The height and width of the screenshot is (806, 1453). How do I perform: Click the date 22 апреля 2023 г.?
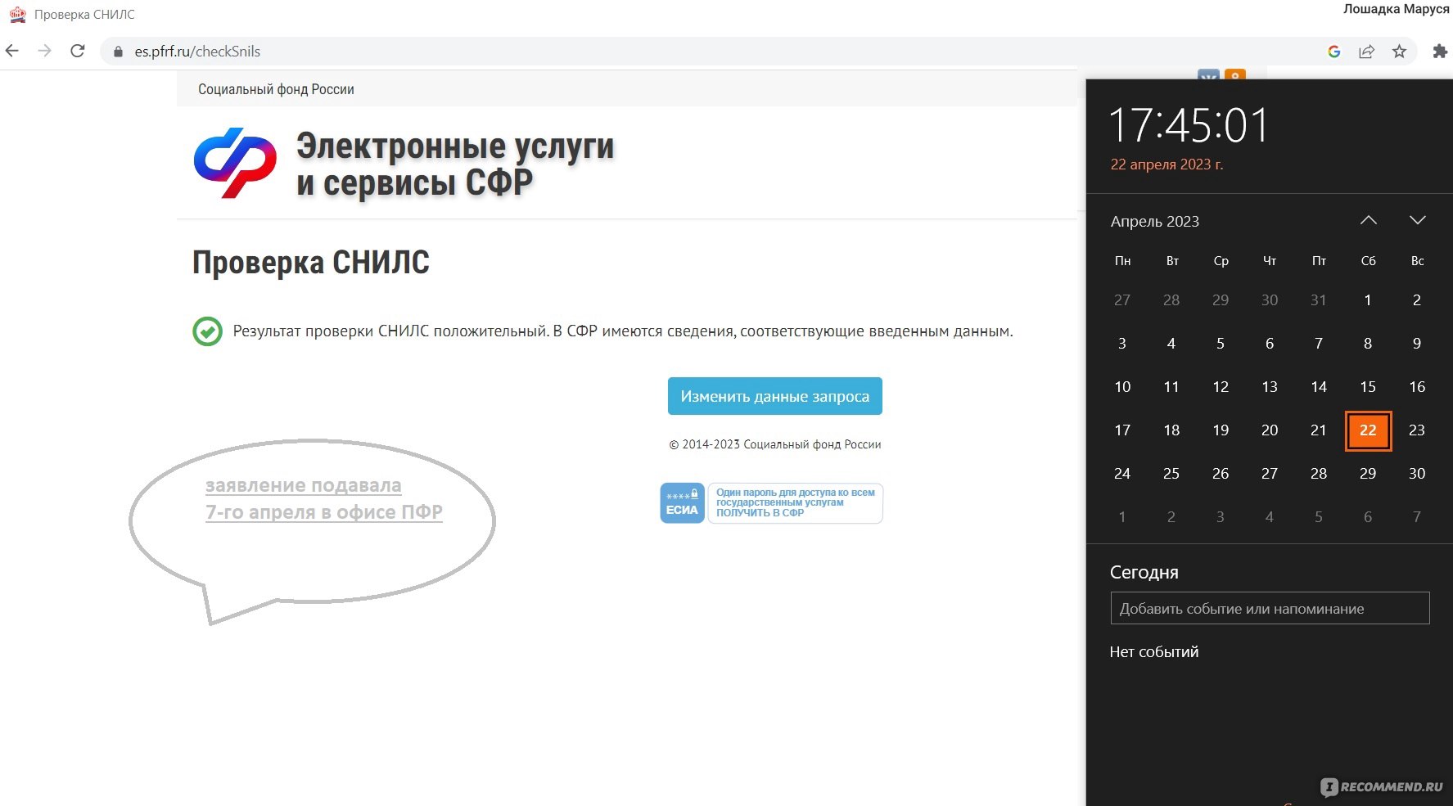(x=1166, y=164)
